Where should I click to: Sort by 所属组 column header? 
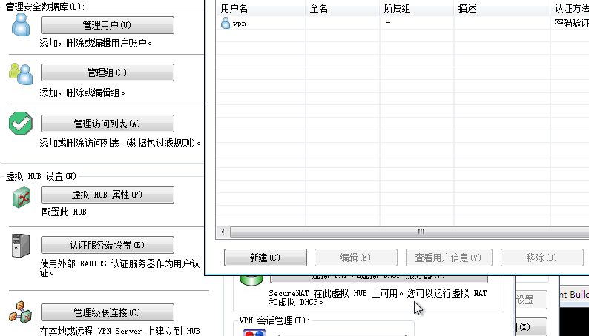[x=417, y=8]
